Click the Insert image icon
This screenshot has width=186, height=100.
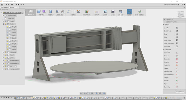[x=105, y=11]
